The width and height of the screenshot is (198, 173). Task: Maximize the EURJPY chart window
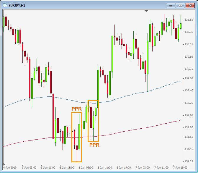point(180,6)
